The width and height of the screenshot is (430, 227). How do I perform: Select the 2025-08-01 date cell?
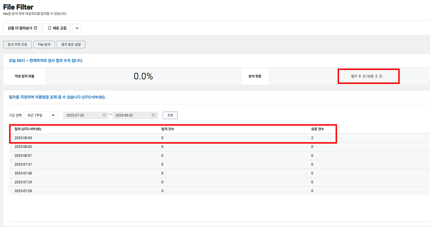tap(23, 156)
